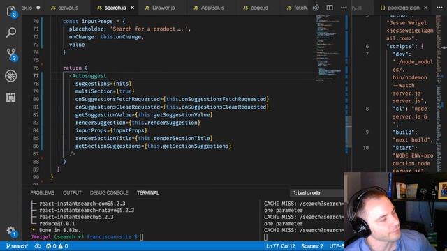This screenshot has width=447, height=251.
Task: Click the '"dev":' key in package.json
Action: 402,54
